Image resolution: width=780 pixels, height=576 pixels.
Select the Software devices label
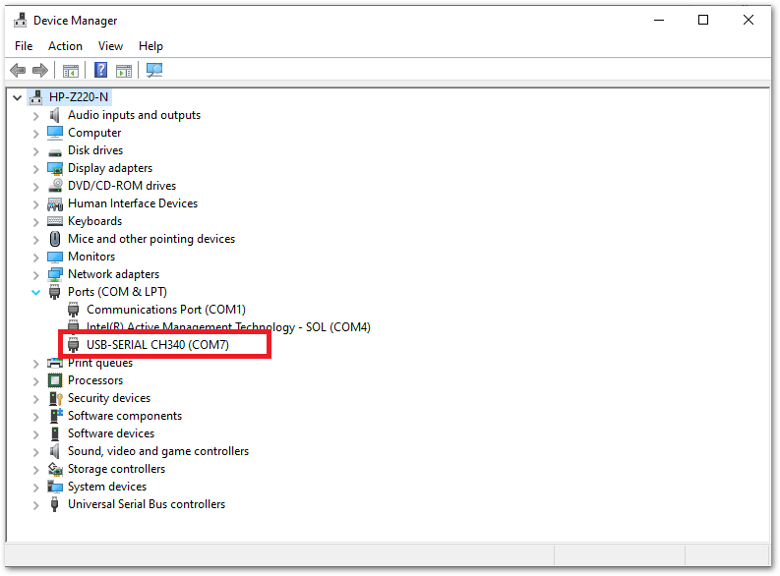(x=111, y=433)
